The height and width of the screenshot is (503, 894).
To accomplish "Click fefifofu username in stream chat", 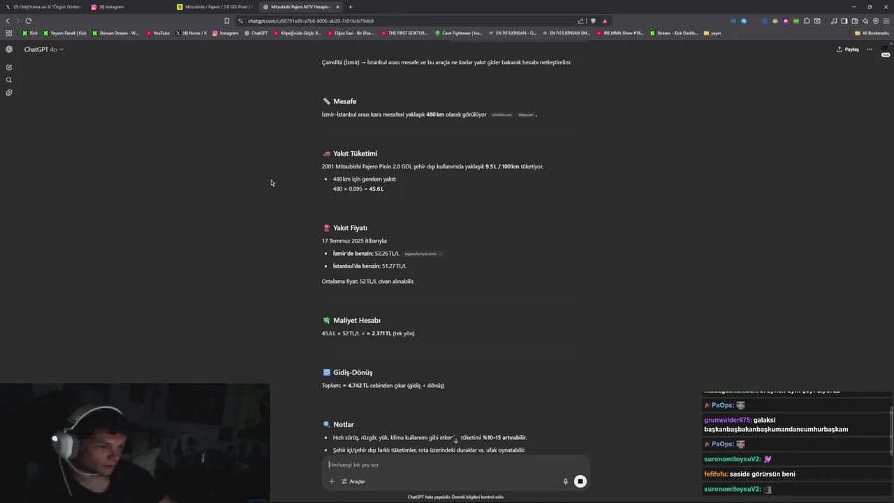I will click(716, 474).
